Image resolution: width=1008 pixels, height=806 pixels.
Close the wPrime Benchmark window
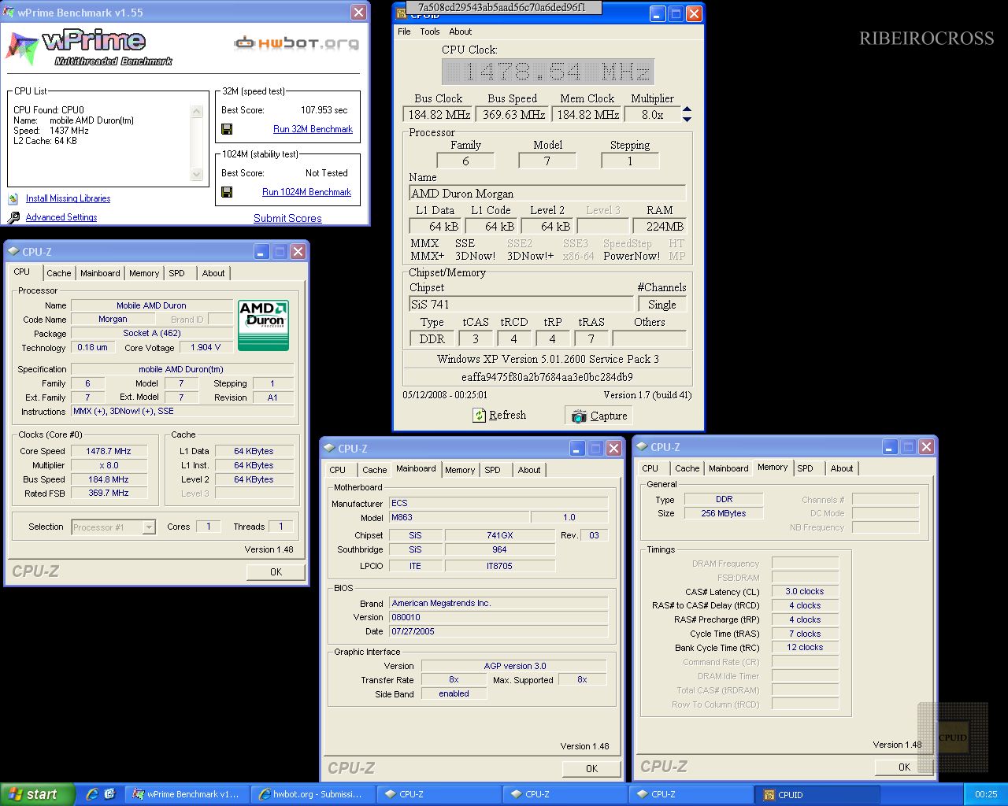click(x=358, y=13)
